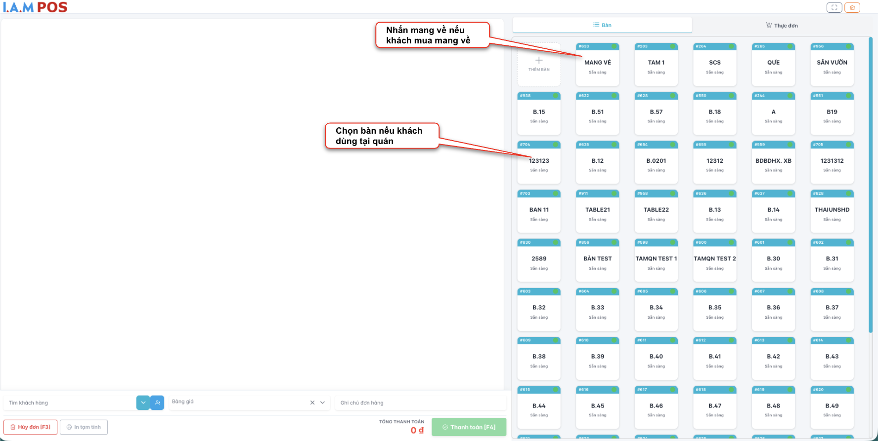Choose table SÂN VƯỜN
This screenshot has height=441, width=878.
tap(832, 64)
